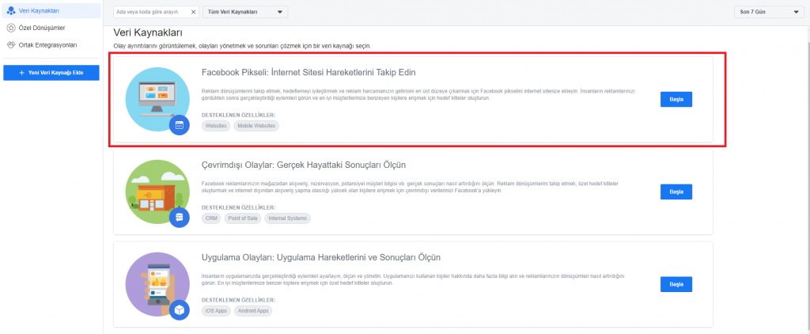Select the Android Apps feature tag
810x334 pixels.
coord(253,311)
